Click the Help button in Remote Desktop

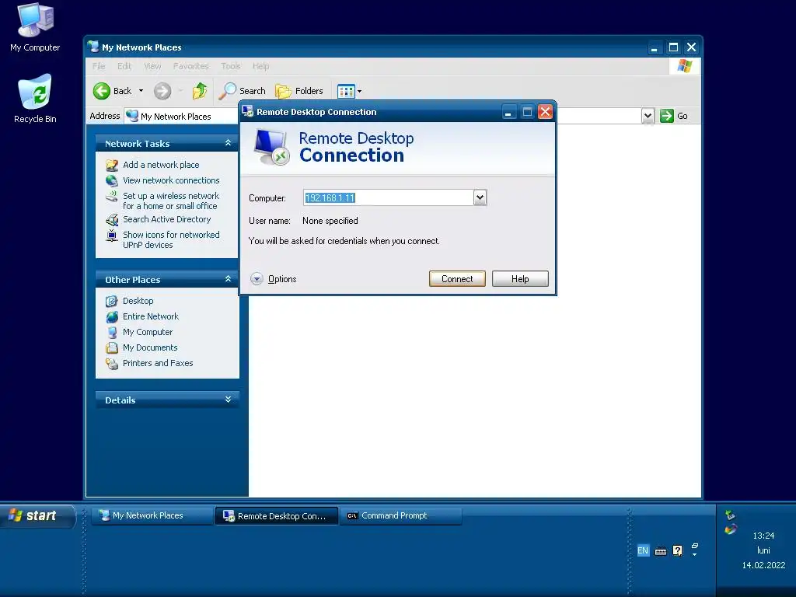pos(520,279)
